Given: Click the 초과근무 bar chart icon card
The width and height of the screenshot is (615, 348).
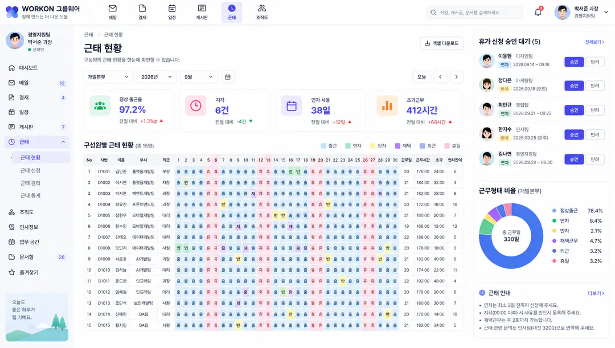Looking at the screenshot, I should pos(416,110).
